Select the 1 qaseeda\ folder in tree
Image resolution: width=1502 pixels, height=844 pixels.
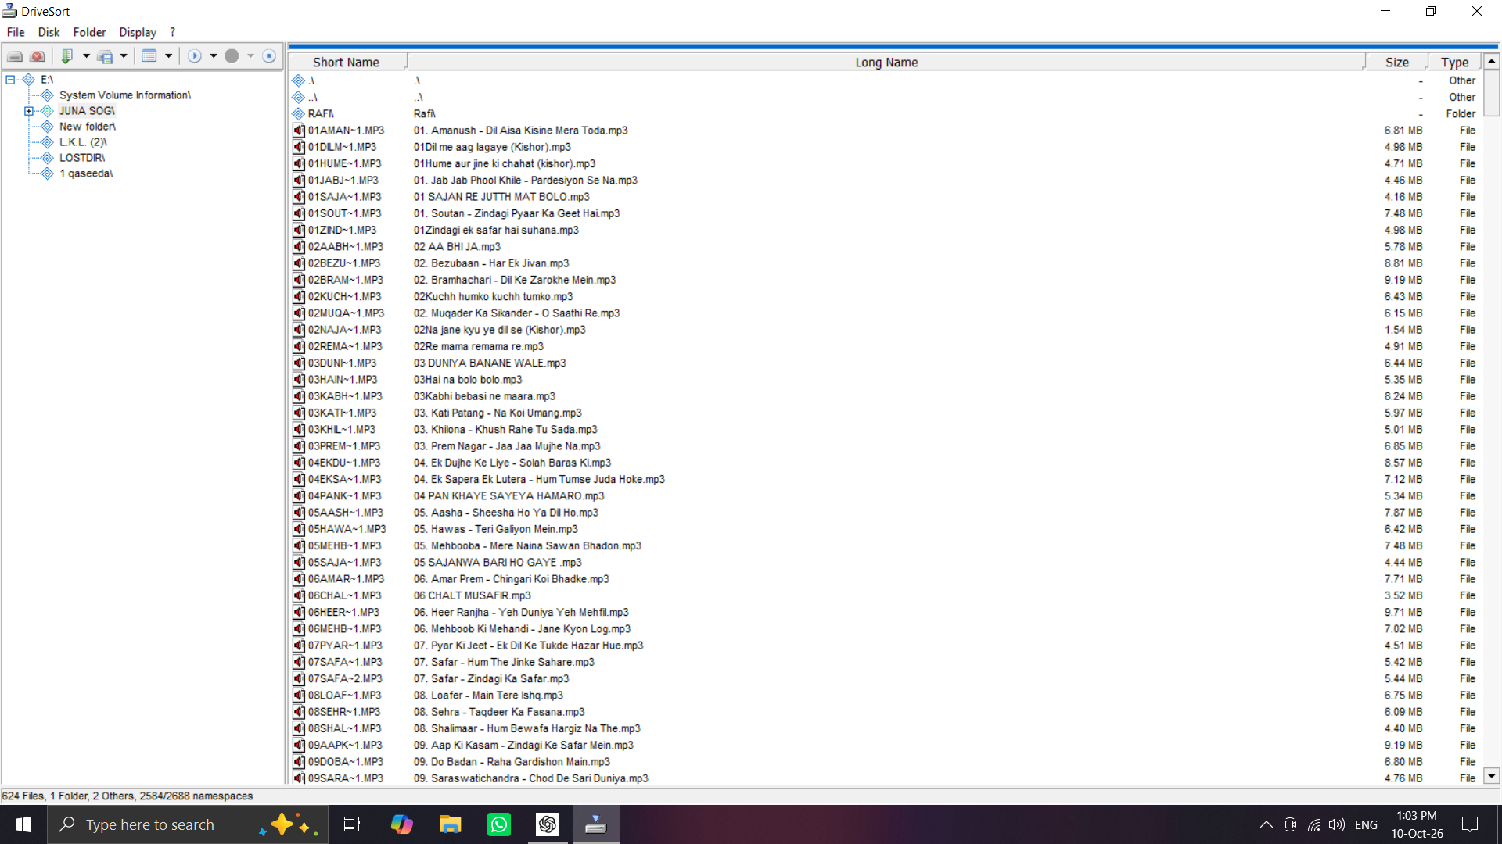point(86,173)
